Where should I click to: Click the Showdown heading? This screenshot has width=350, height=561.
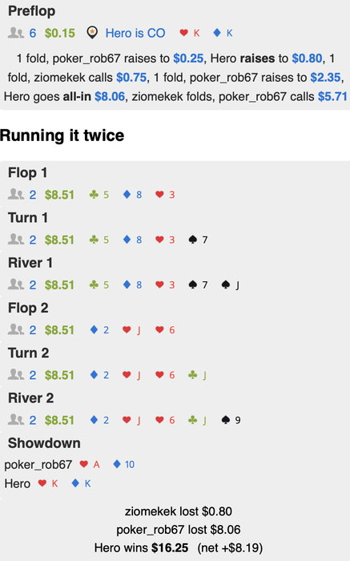click(44, 443)
